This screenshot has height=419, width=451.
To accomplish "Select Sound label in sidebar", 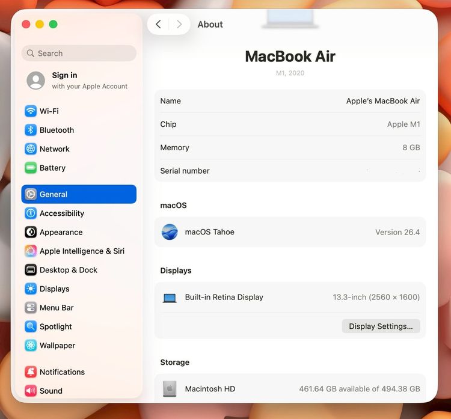I will pos(51,391).
